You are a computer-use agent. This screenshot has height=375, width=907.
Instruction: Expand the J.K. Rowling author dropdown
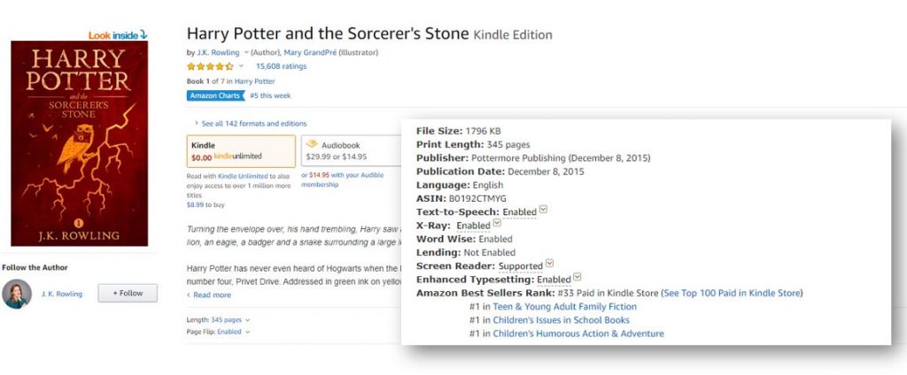246,53
